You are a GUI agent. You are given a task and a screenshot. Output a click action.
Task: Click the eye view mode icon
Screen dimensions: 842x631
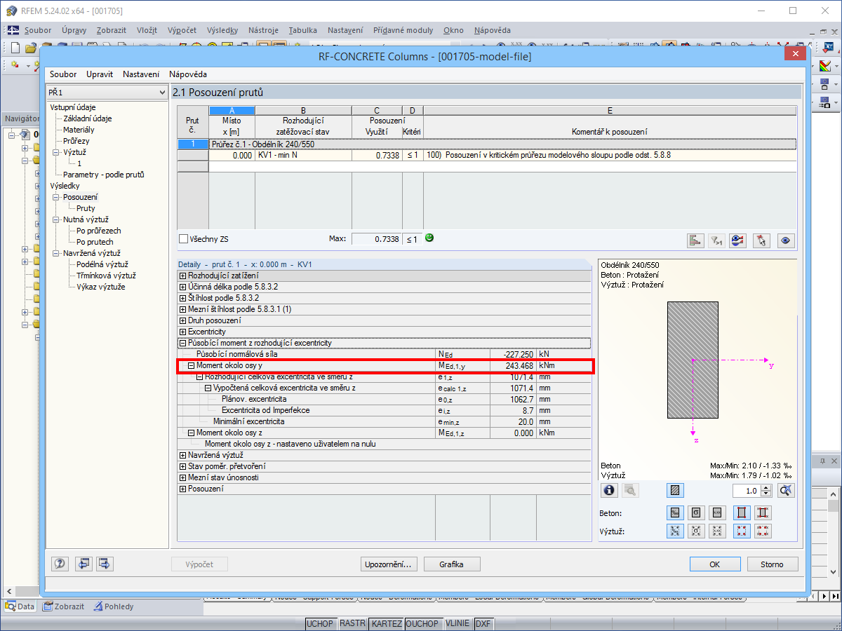(x=785, y=240)
